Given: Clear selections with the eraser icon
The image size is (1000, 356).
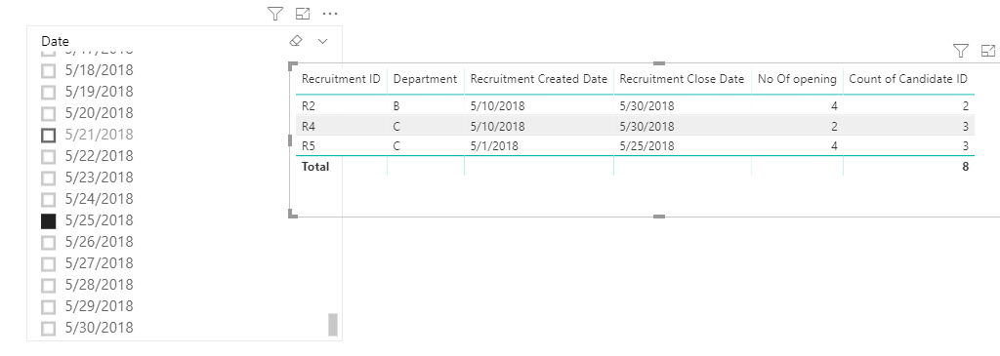Looking at the screenshot, I should (x=295, y=41).
